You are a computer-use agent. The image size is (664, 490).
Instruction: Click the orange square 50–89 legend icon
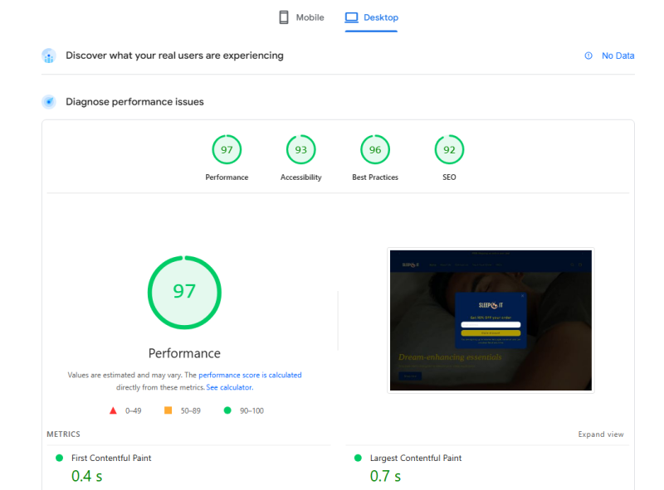168,410
